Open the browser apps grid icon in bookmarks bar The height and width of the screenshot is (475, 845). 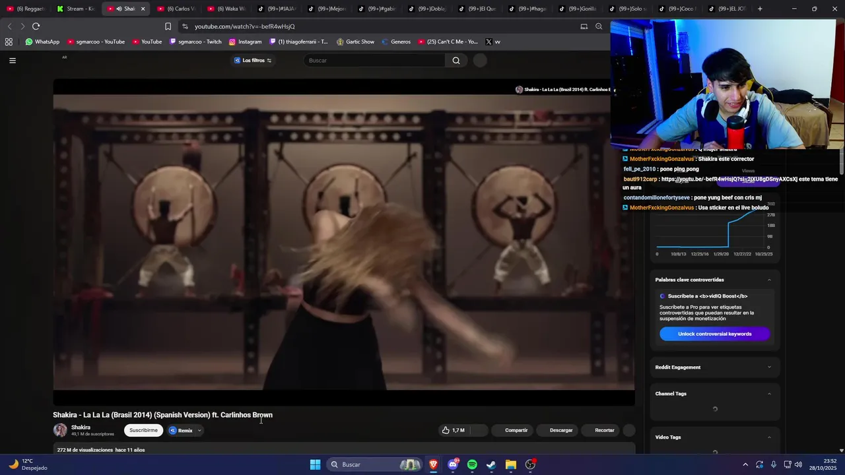9,42
